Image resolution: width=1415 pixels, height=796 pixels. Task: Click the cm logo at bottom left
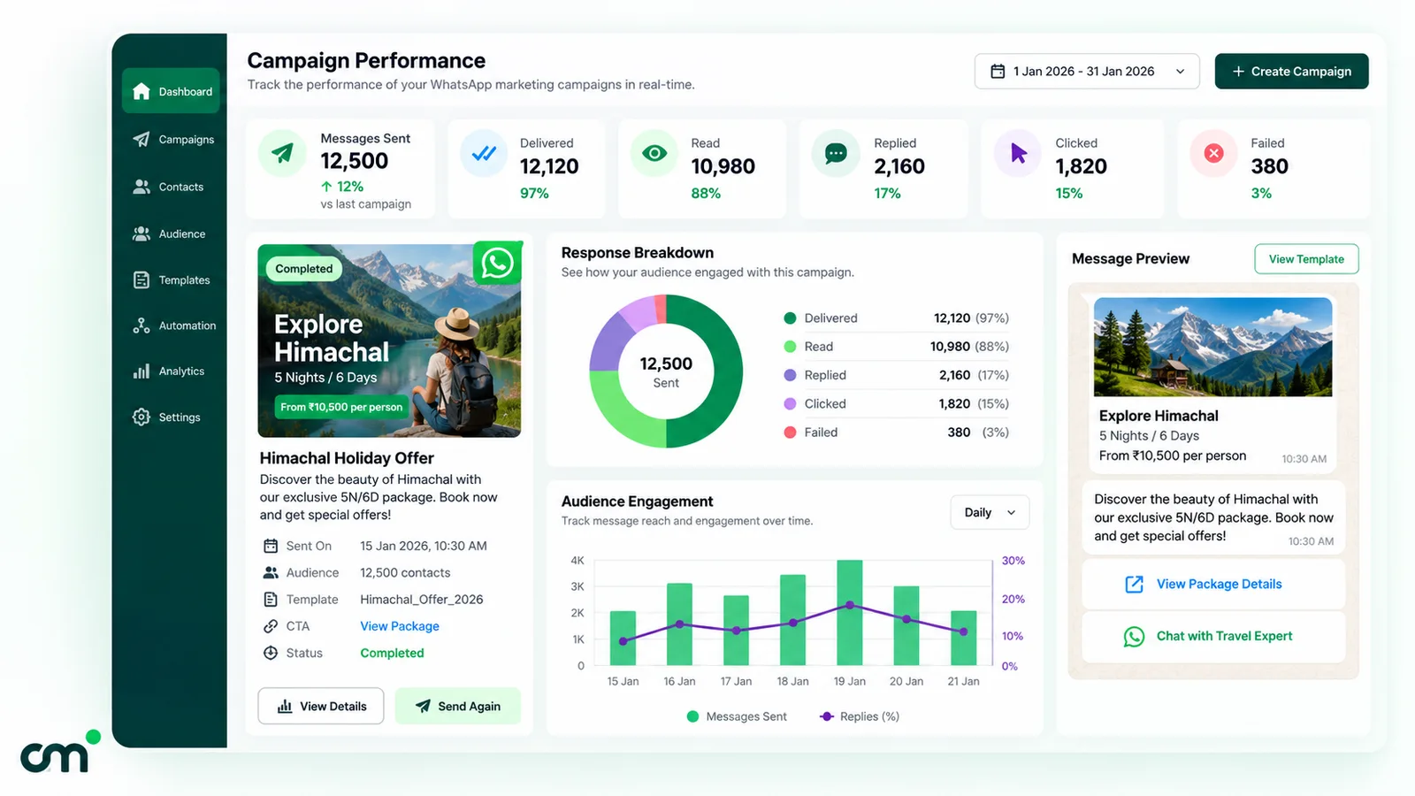click(60, 751)
